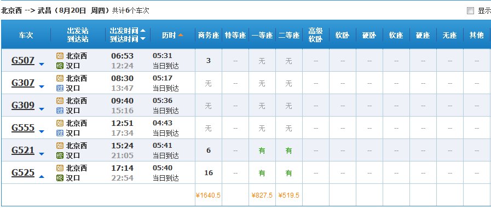Click the 始 origin icon in G507 row
491x208 pixels.
click(x=60, y=56)
